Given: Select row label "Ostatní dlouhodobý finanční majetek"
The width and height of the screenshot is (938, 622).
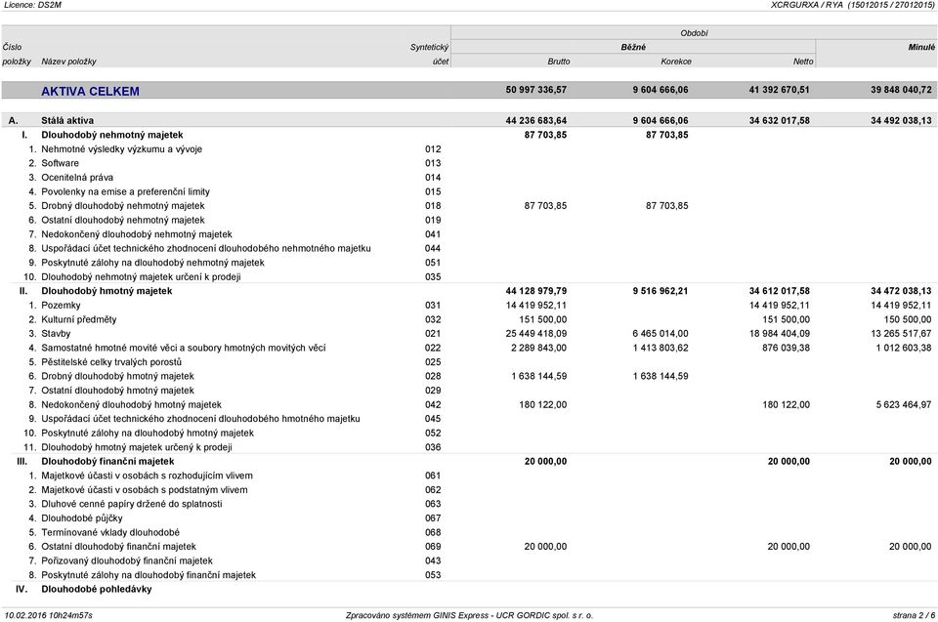Looking at the screenshot, I should [x=118, y=547].
